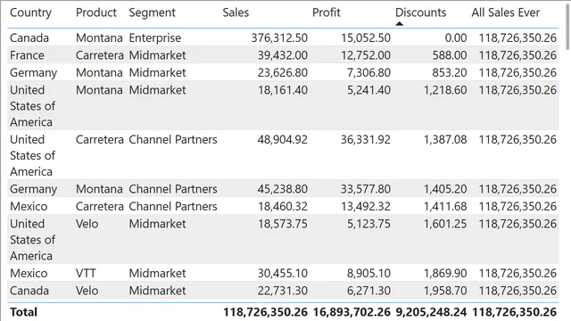
Task: Click the profit value 7,306.80
Action: point(368,73)
